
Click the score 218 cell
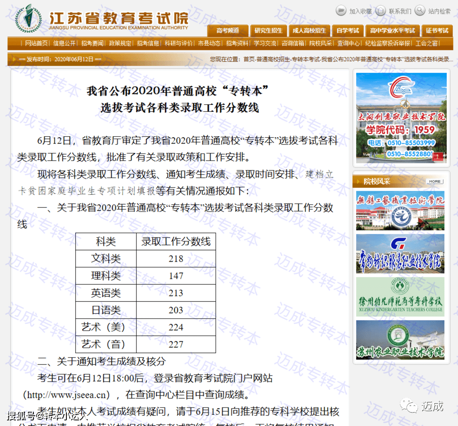point(176,259)
